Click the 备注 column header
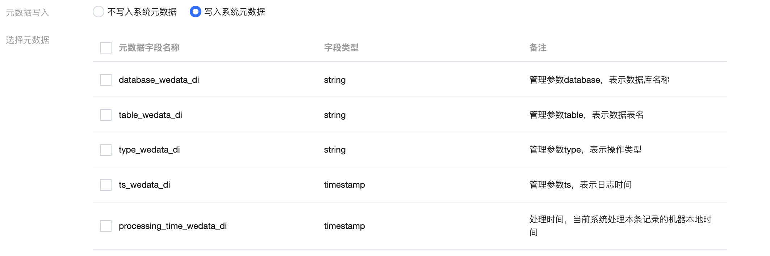The height and width of the screenshot is (256, 770). tap(537, 48)
